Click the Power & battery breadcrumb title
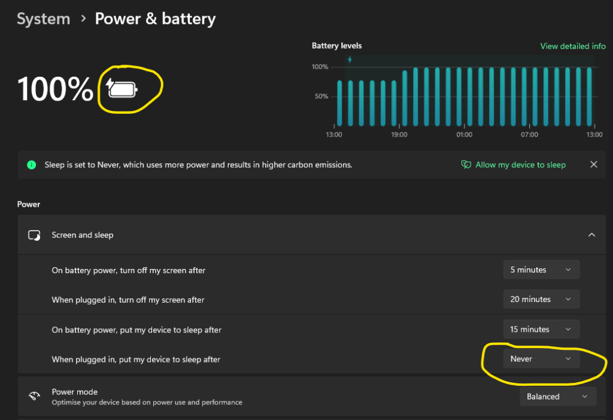Viewport: 613px width, 420px height. click(155, 19)
